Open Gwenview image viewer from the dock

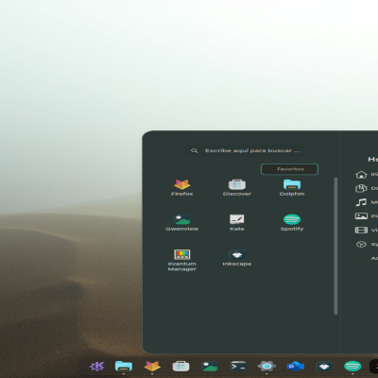[210, 366]
